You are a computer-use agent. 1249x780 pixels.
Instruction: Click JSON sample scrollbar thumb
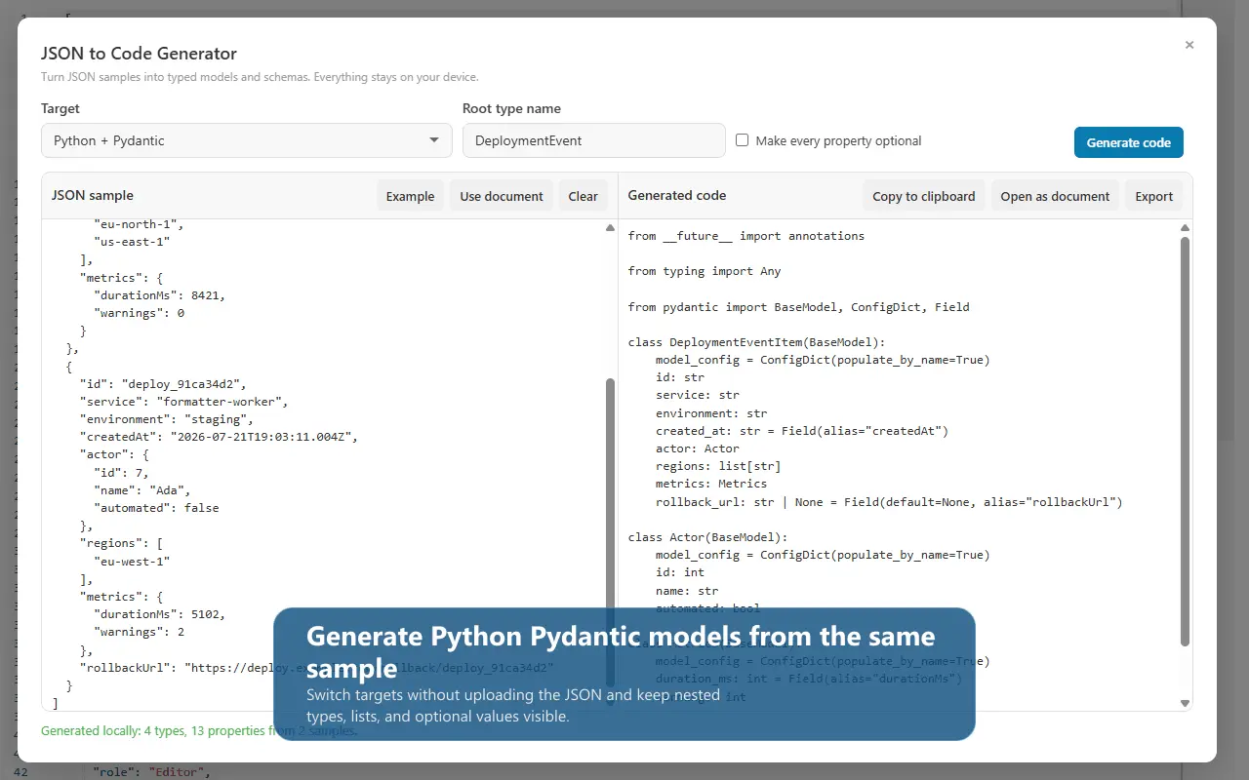tap(611, 531)
